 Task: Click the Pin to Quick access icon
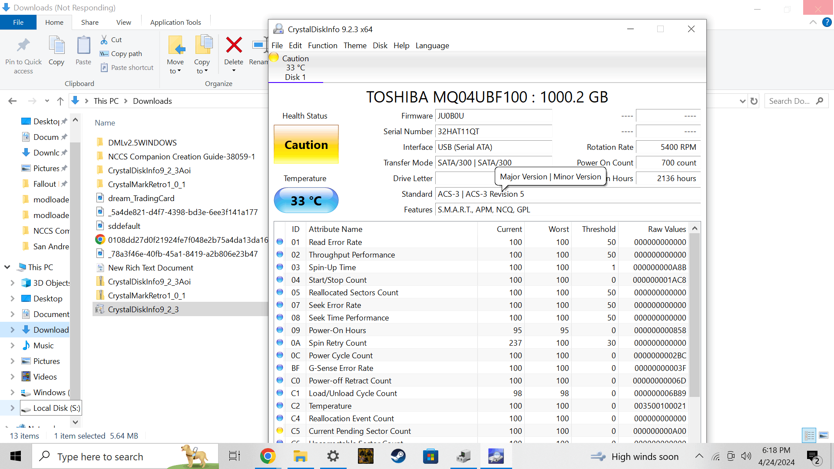[23, 45]
